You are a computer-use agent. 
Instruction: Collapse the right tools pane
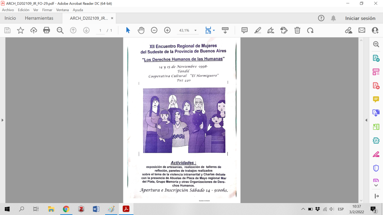(x=366, y=120)
